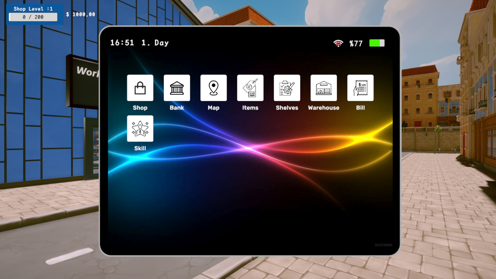Viewport: 496px width, 279px height.
Task: Click the Bank label text
Action: pyautogui.click(x=177, y=108)
